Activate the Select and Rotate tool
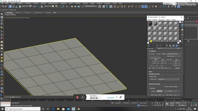Image resolution: width=198 pixels, height=111 pixels. 13,6
